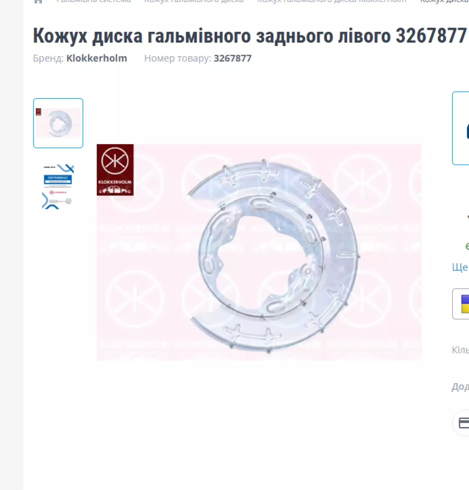Click the Ukrainian flag button
The width and height of the screenshot is (469, 490).
461,304
